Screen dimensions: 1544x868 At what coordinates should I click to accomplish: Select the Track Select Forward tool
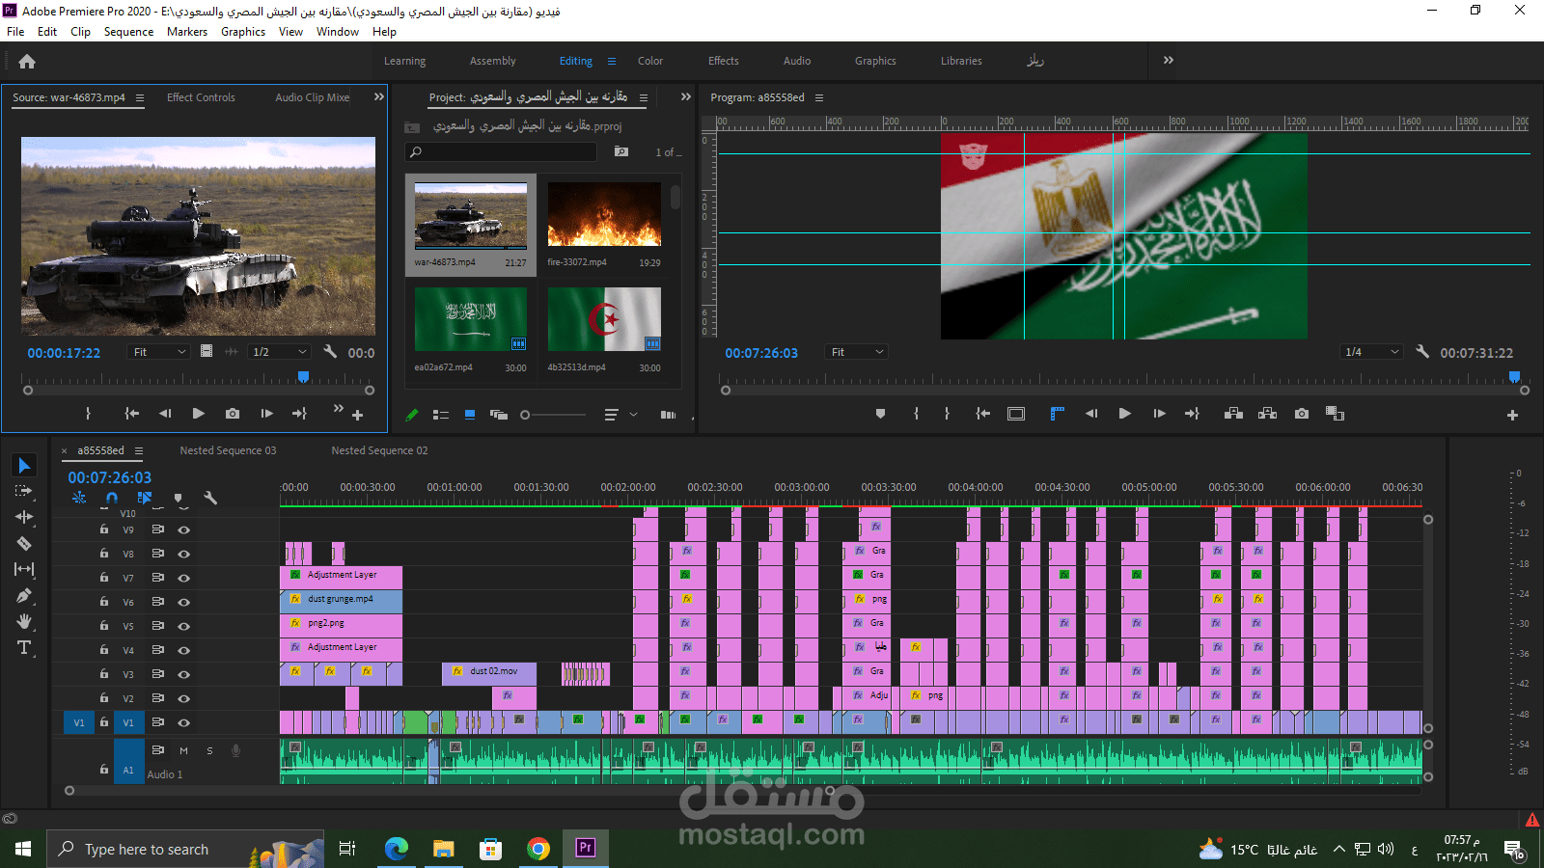click(24, 491)
